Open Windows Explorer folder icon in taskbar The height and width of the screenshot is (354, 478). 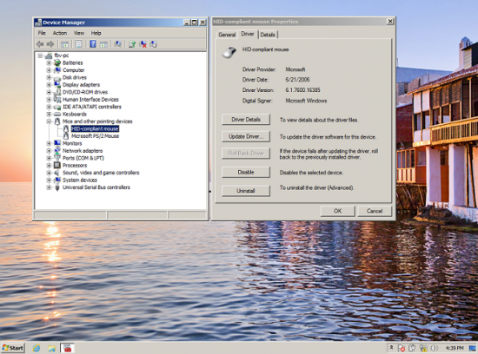point(52,348)
